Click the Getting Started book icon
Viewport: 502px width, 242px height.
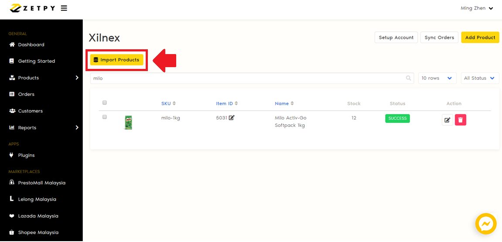point(12,61)
